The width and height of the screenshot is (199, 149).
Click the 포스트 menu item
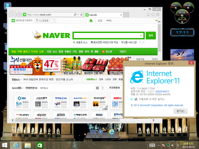pyautogui.click(x=107, y=52)
